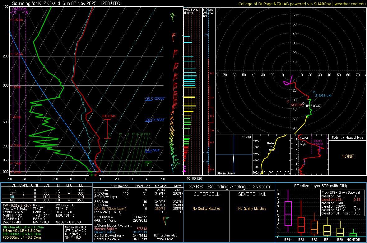Screen dimensions: 367x243
Task: Click No Quality Matches under SEVERE HAIL
Action: tap(252, 209)
